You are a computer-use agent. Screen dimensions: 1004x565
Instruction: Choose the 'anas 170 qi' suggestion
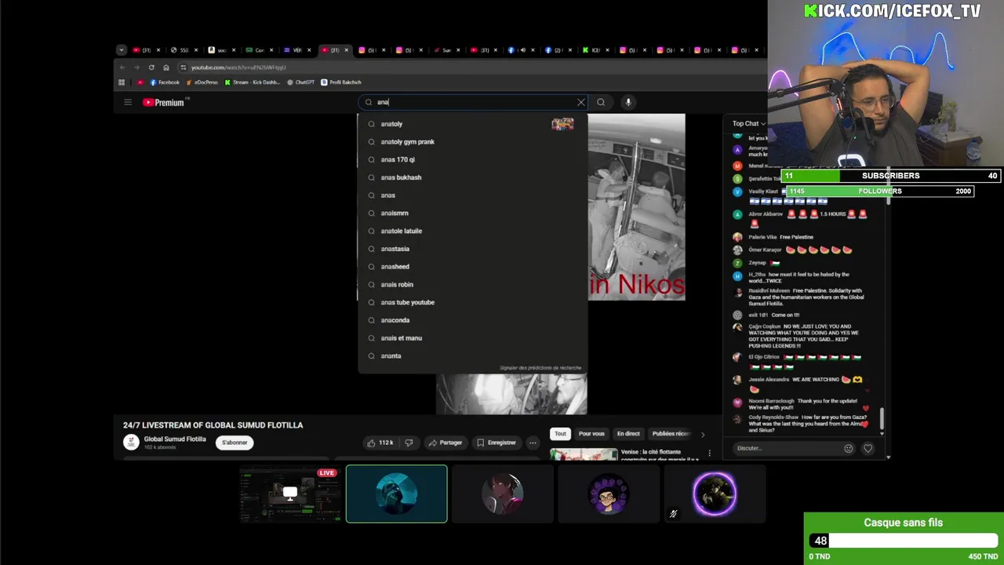point(473,159)
